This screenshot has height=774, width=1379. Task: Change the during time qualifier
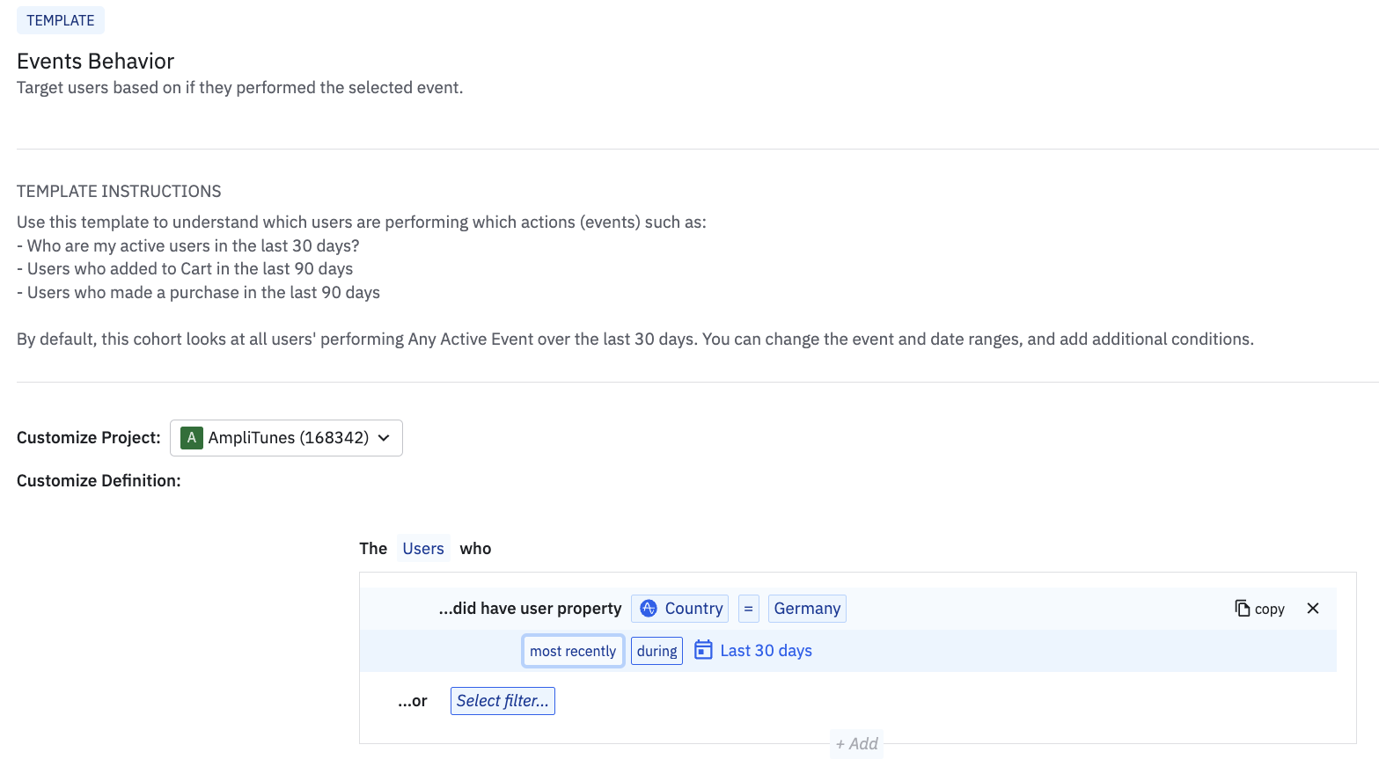(x=656, y=651)
